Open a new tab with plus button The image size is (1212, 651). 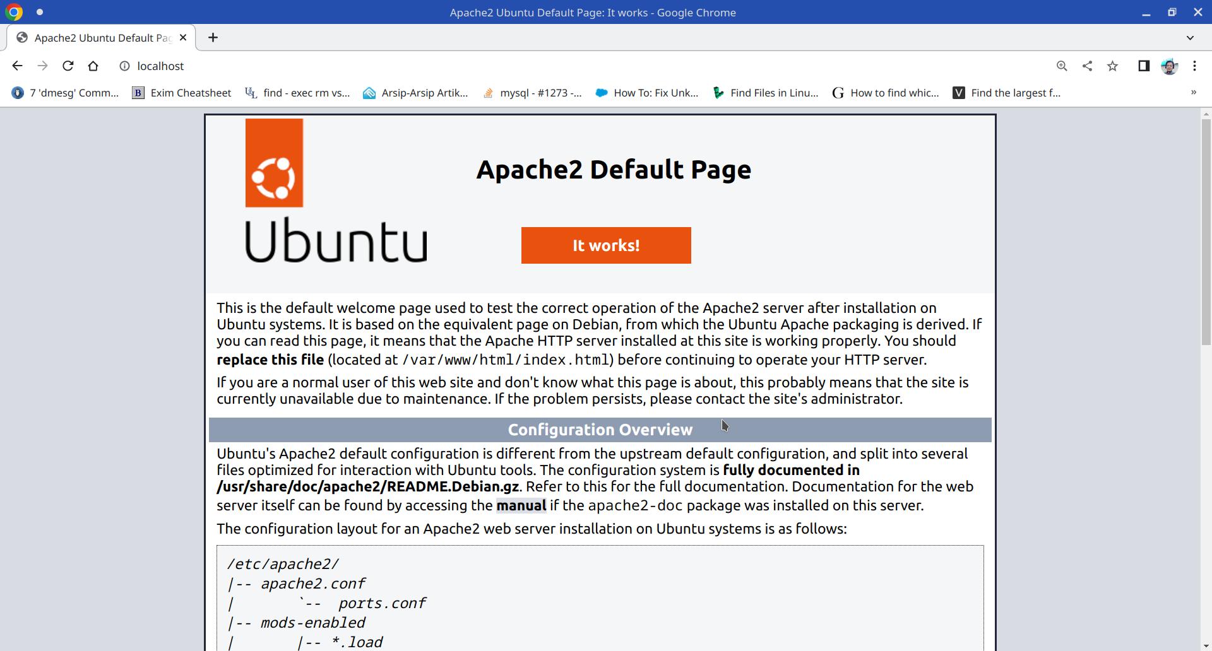tap(213, 38)
